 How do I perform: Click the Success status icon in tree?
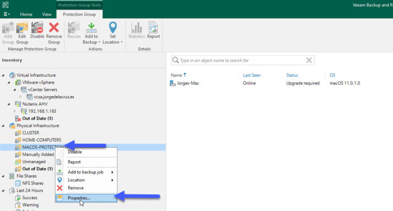(x=18, y=198)
